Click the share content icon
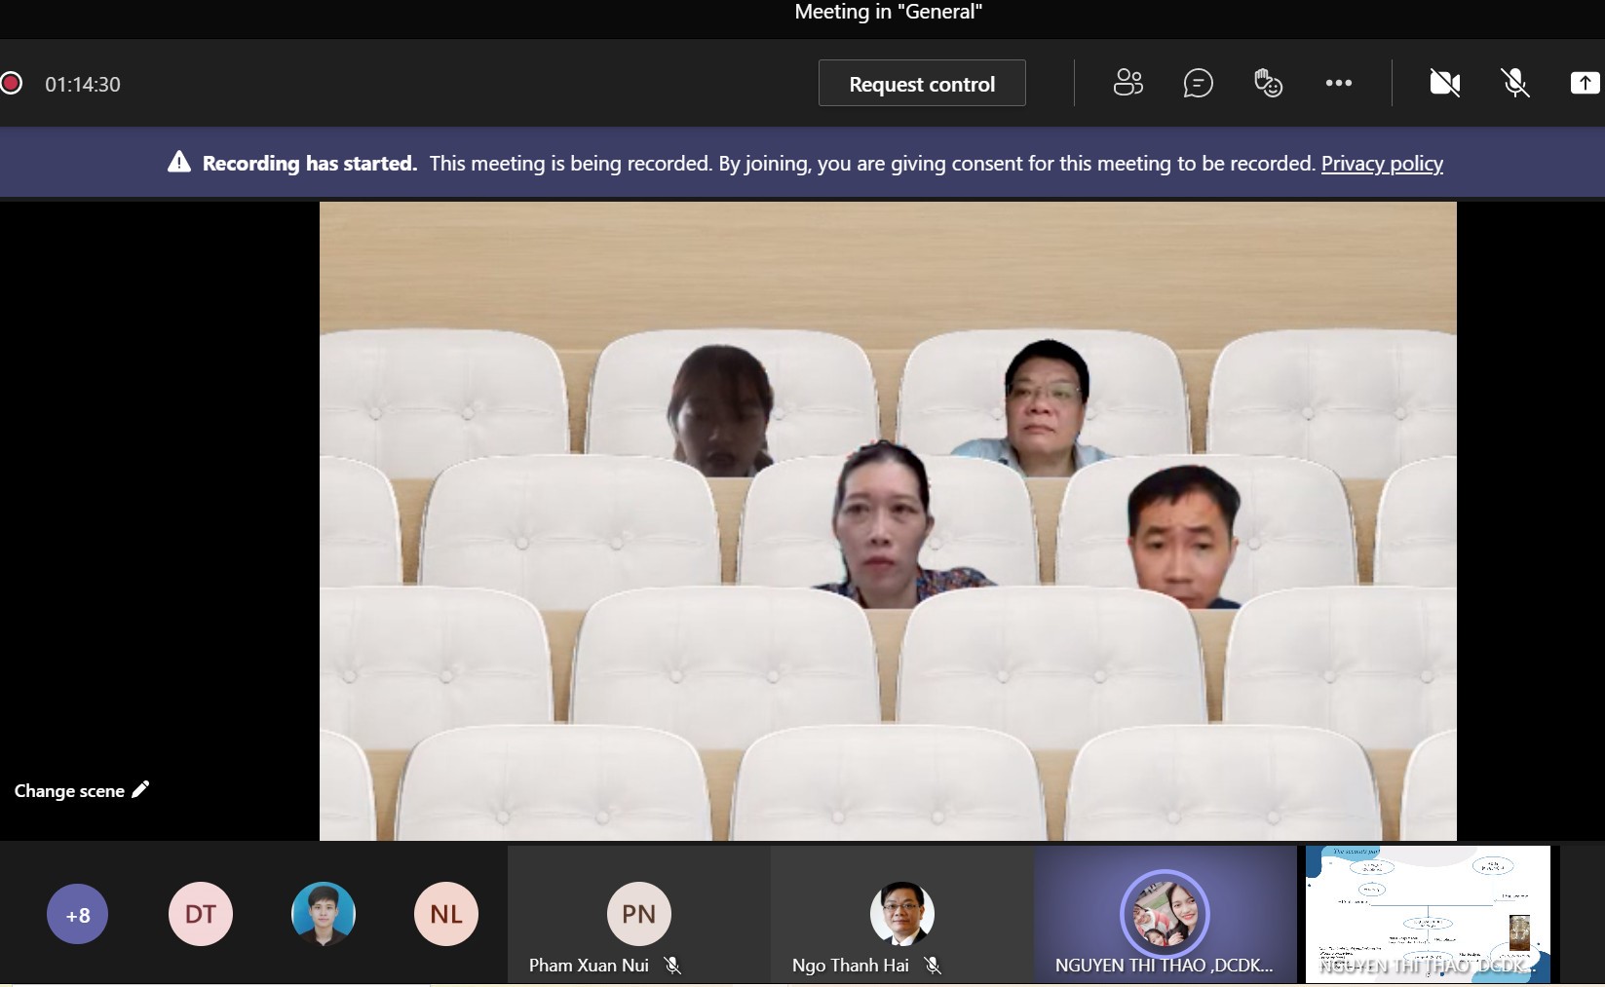 1585,83
